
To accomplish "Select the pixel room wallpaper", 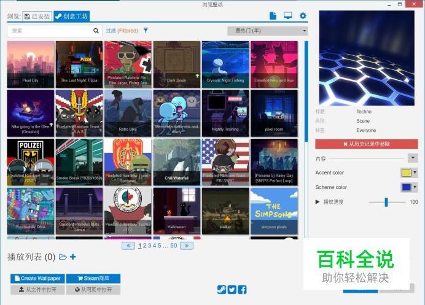I will tap(274, 113).
